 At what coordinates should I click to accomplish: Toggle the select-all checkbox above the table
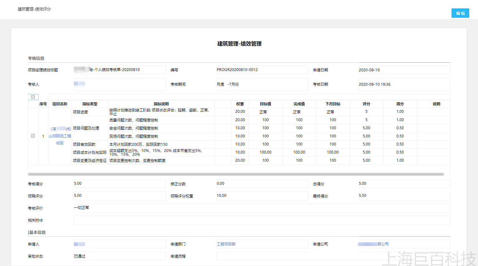pos(33,97)
